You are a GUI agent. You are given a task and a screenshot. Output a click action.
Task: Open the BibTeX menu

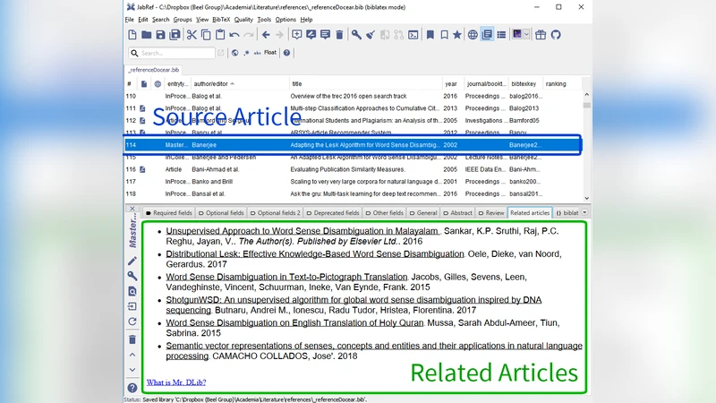point(221,19)
